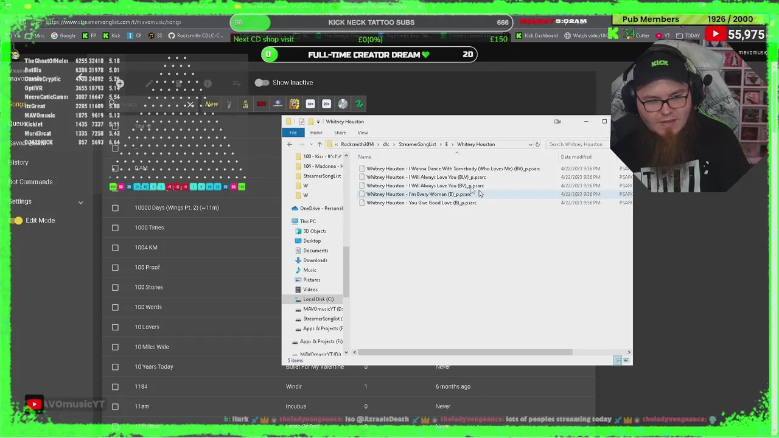Check the box for 100 Stories
This screenshot has height=438, width=779.
pyautogui.click(x=115, y=287)
